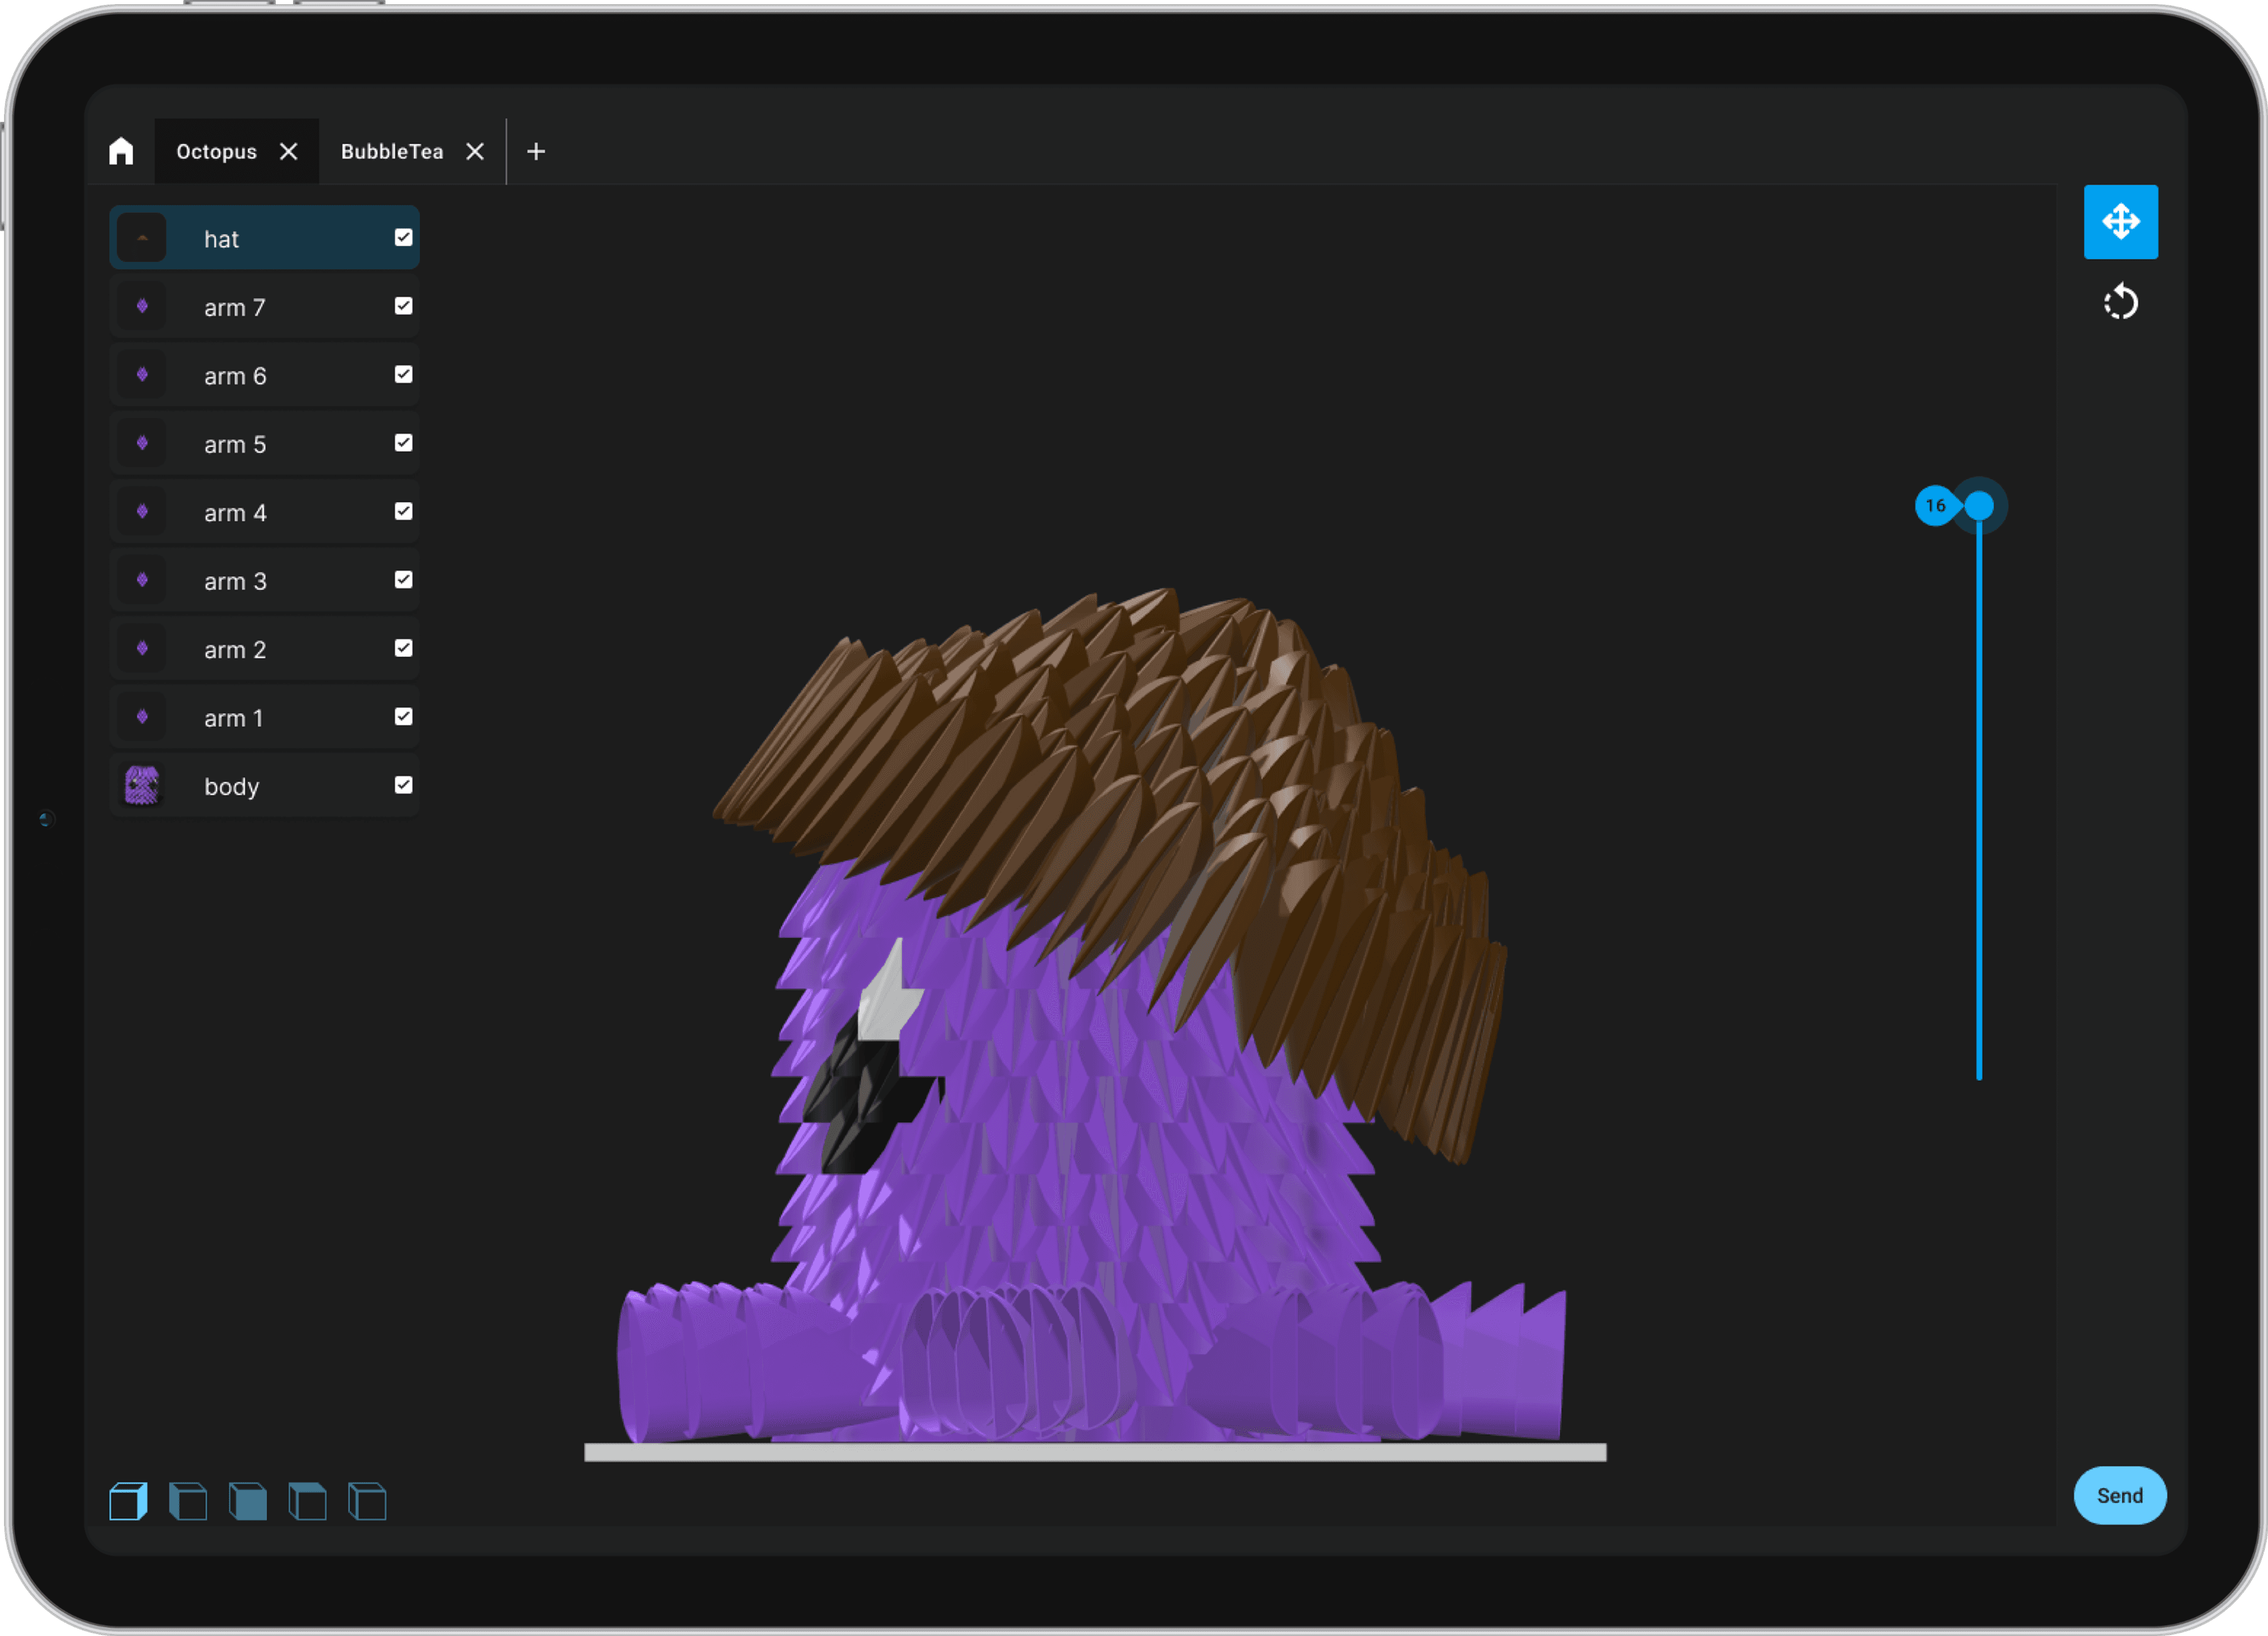The height and width of the screenshot is (1636, 2268).
Task: Uncheck the hat layer checkbox
Action: click(403, 237)
